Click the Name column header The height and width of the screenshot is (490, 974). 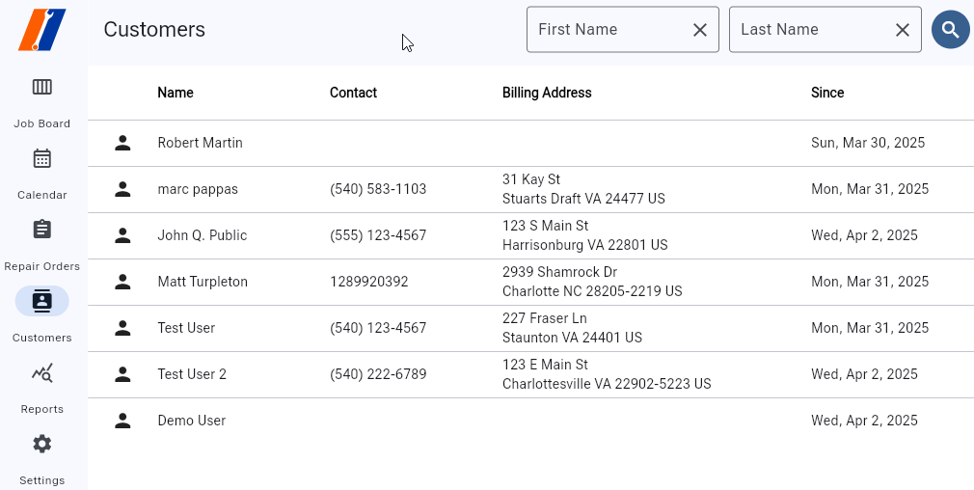click(x=176, y=93)
